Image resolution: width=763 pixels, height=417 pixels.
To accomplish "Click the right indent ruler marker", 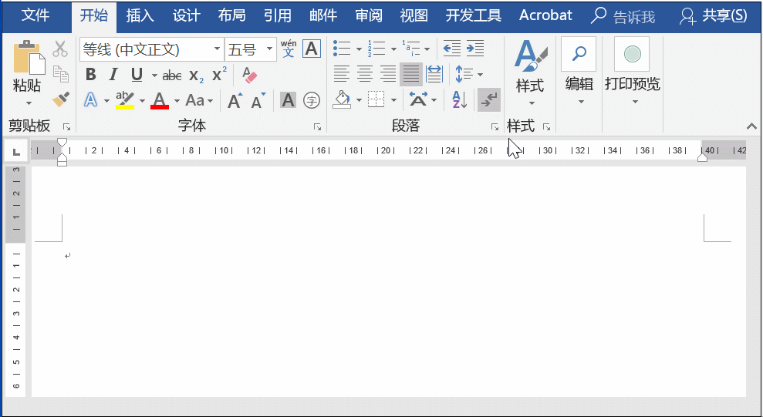I will point(702,157).
